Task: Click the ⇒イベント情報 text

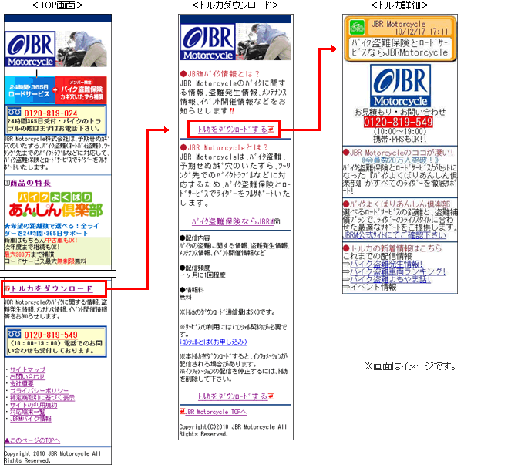Action: click(x=370, y=287)
